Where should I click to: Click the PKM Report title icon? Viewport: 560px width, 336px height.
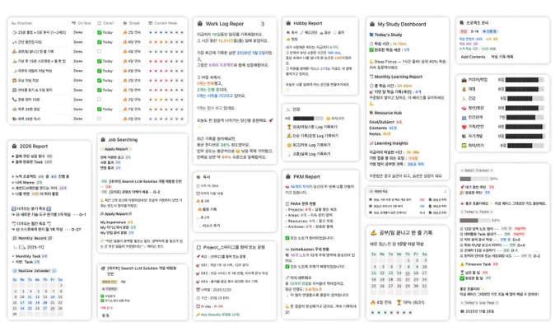pyautogui.click(x=288, y=176)
